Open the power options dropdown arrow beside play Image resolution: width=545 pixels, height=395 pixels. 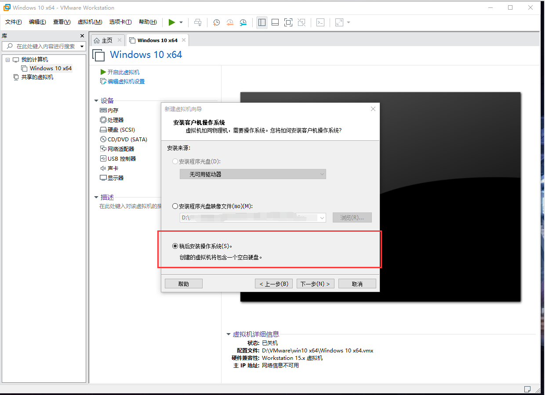181,22
